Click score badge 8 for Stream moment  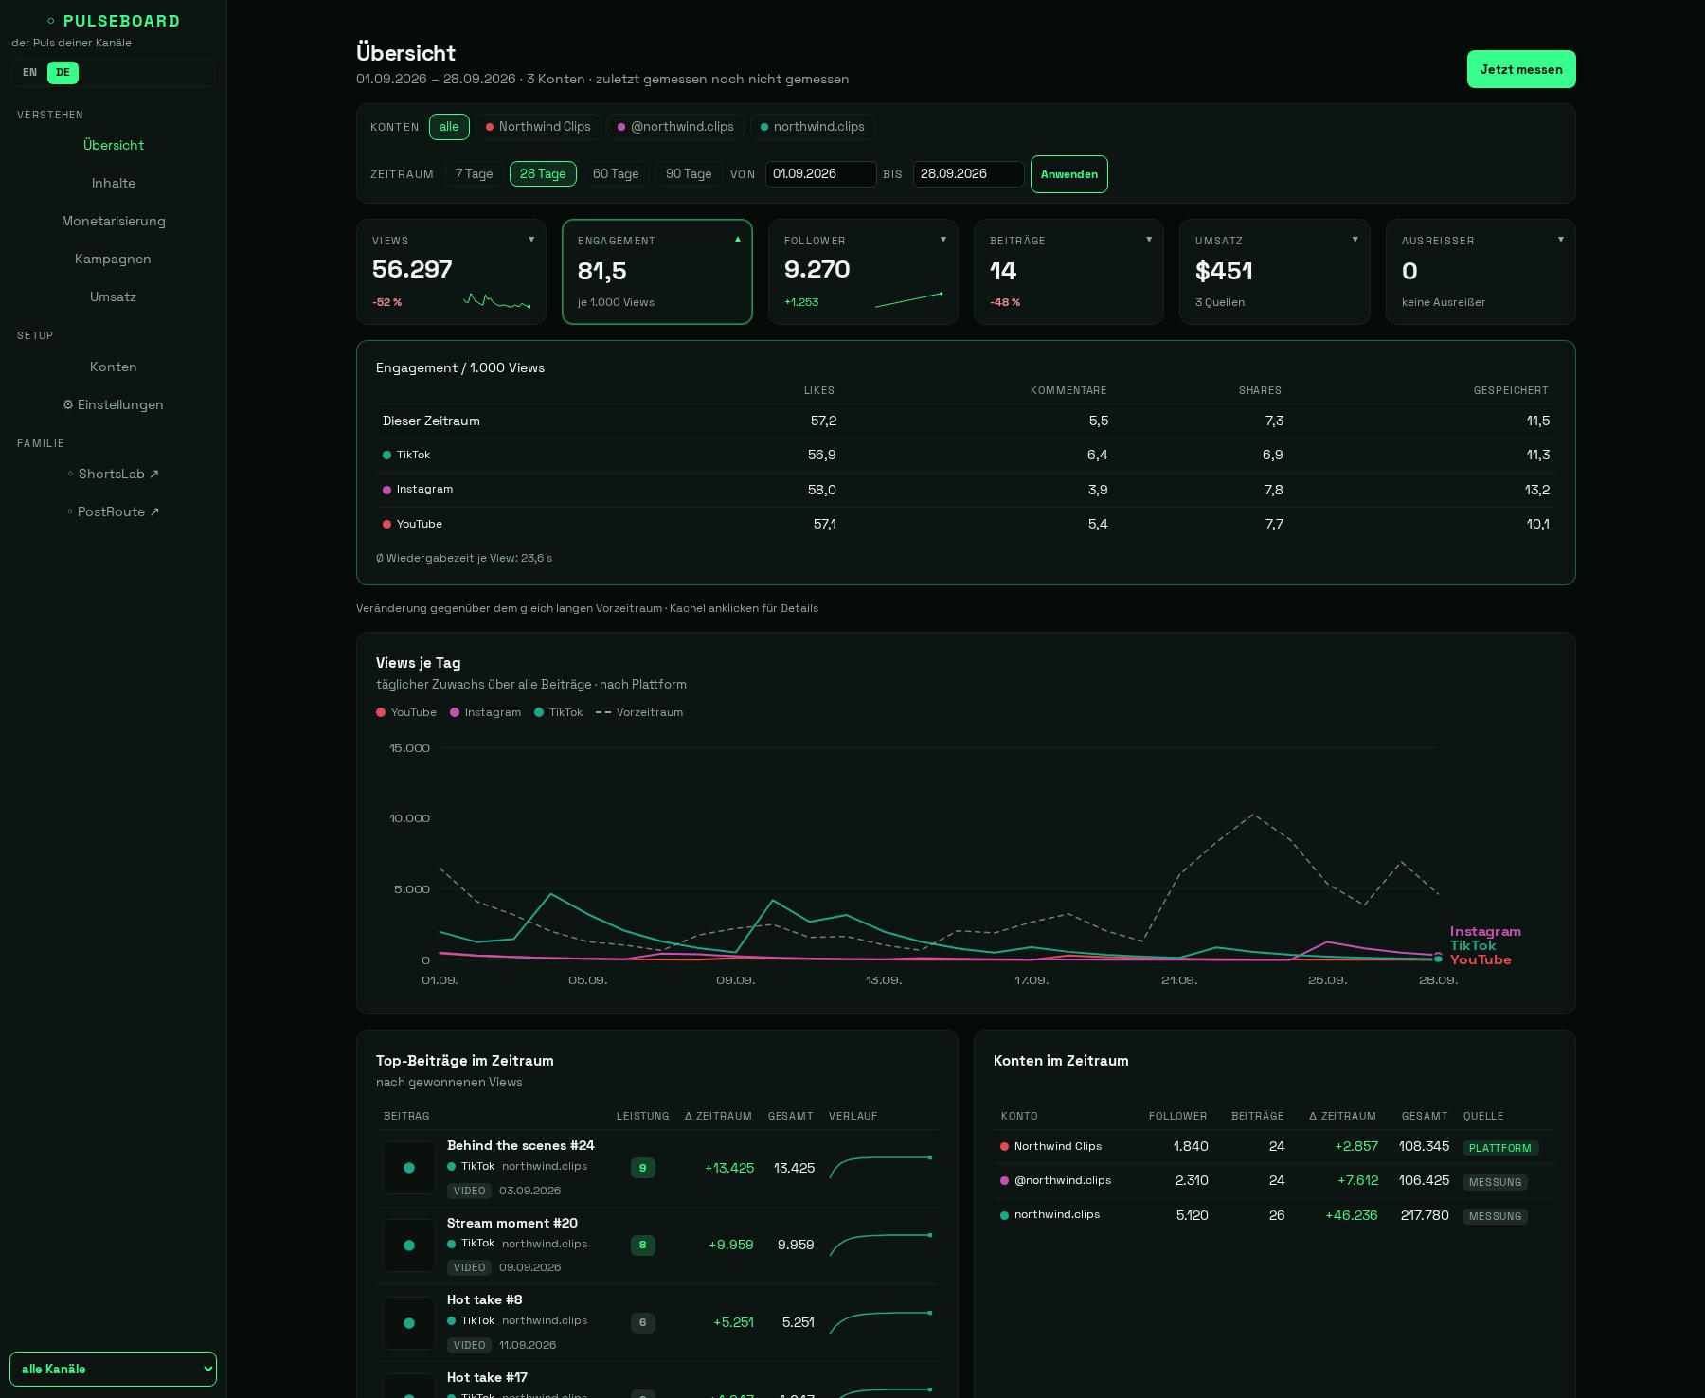643,1246
